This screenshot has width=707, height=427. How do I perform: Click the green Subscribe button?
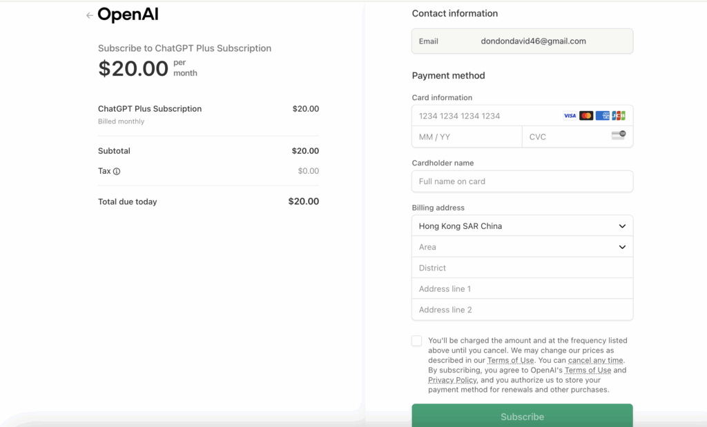[522, 416]
